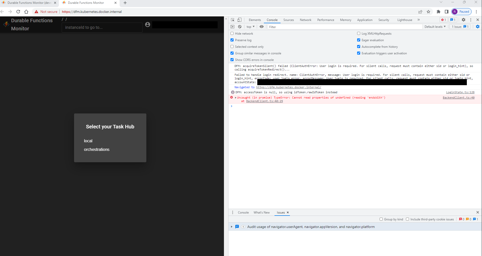Disable Preserve log
Image resolution: width=482 pixels, height=256 pixels.
(232, 40)
